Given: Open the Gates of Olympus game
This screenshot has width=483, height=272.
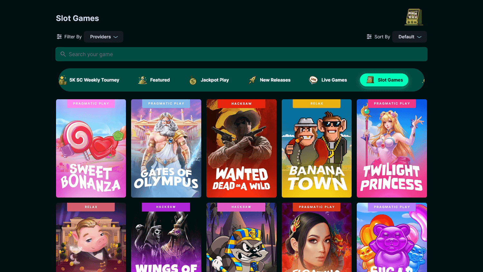Looking at the screenshot, I should [x=166, y=148].
